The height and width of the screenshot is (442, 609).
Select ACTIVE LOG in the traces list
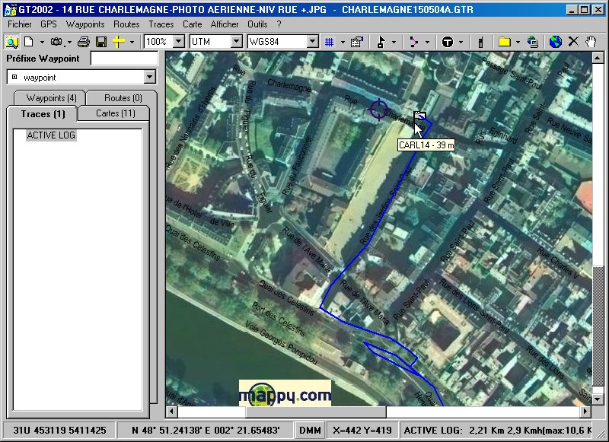51,135
